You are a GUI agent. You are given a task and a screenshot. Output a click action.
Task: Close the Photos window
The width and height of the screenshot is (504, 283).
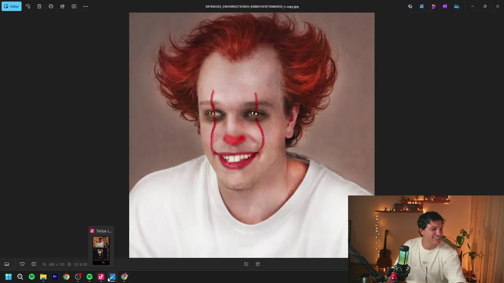[x=498, y=6]
